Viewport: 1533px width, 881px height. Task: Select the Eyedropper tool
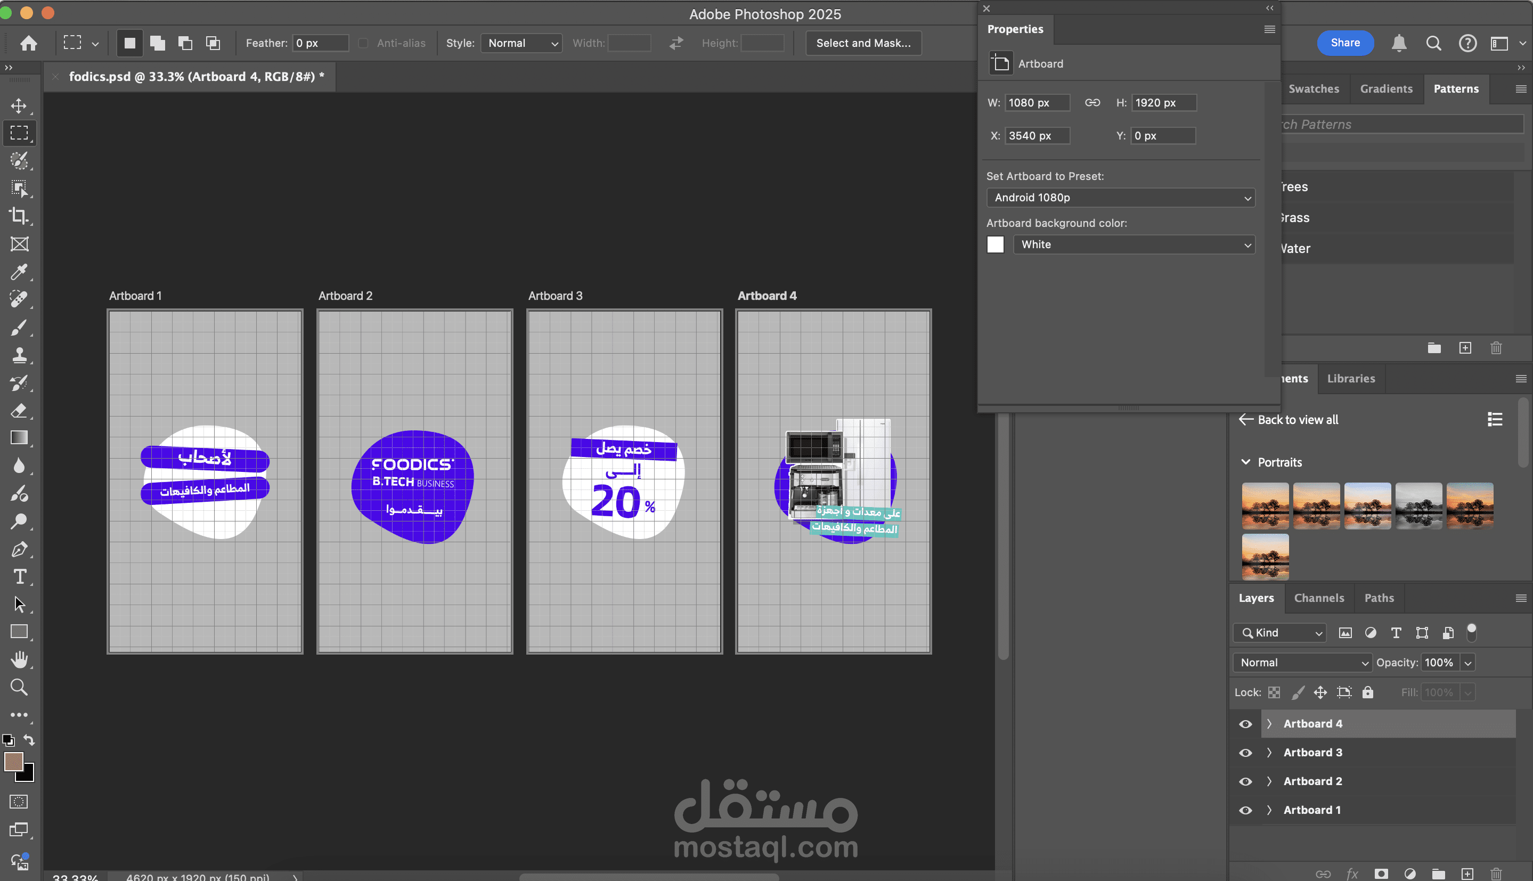click(x=19, y=272)
